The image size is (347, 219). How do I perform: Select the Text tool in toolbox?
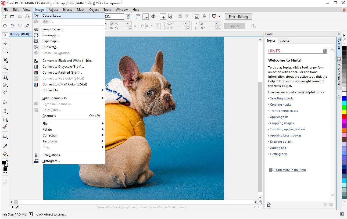tap(5, 102)
